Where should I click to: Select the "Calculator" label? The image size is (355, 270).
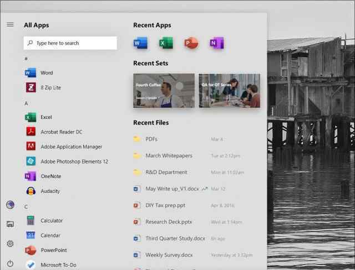coord(52,220)
